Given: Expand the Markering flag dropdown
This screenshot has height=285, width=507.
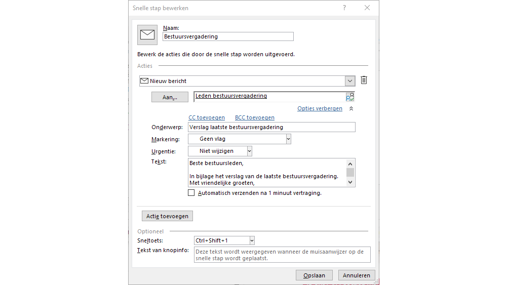Looking at the screenshot, I should (x=288, y=139).
